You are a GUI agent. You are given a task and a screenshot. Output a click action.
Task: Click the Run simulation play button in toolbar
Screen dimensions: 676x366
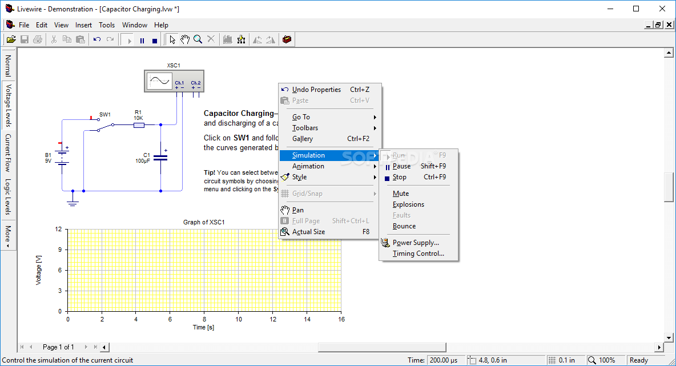coord(128,40)
